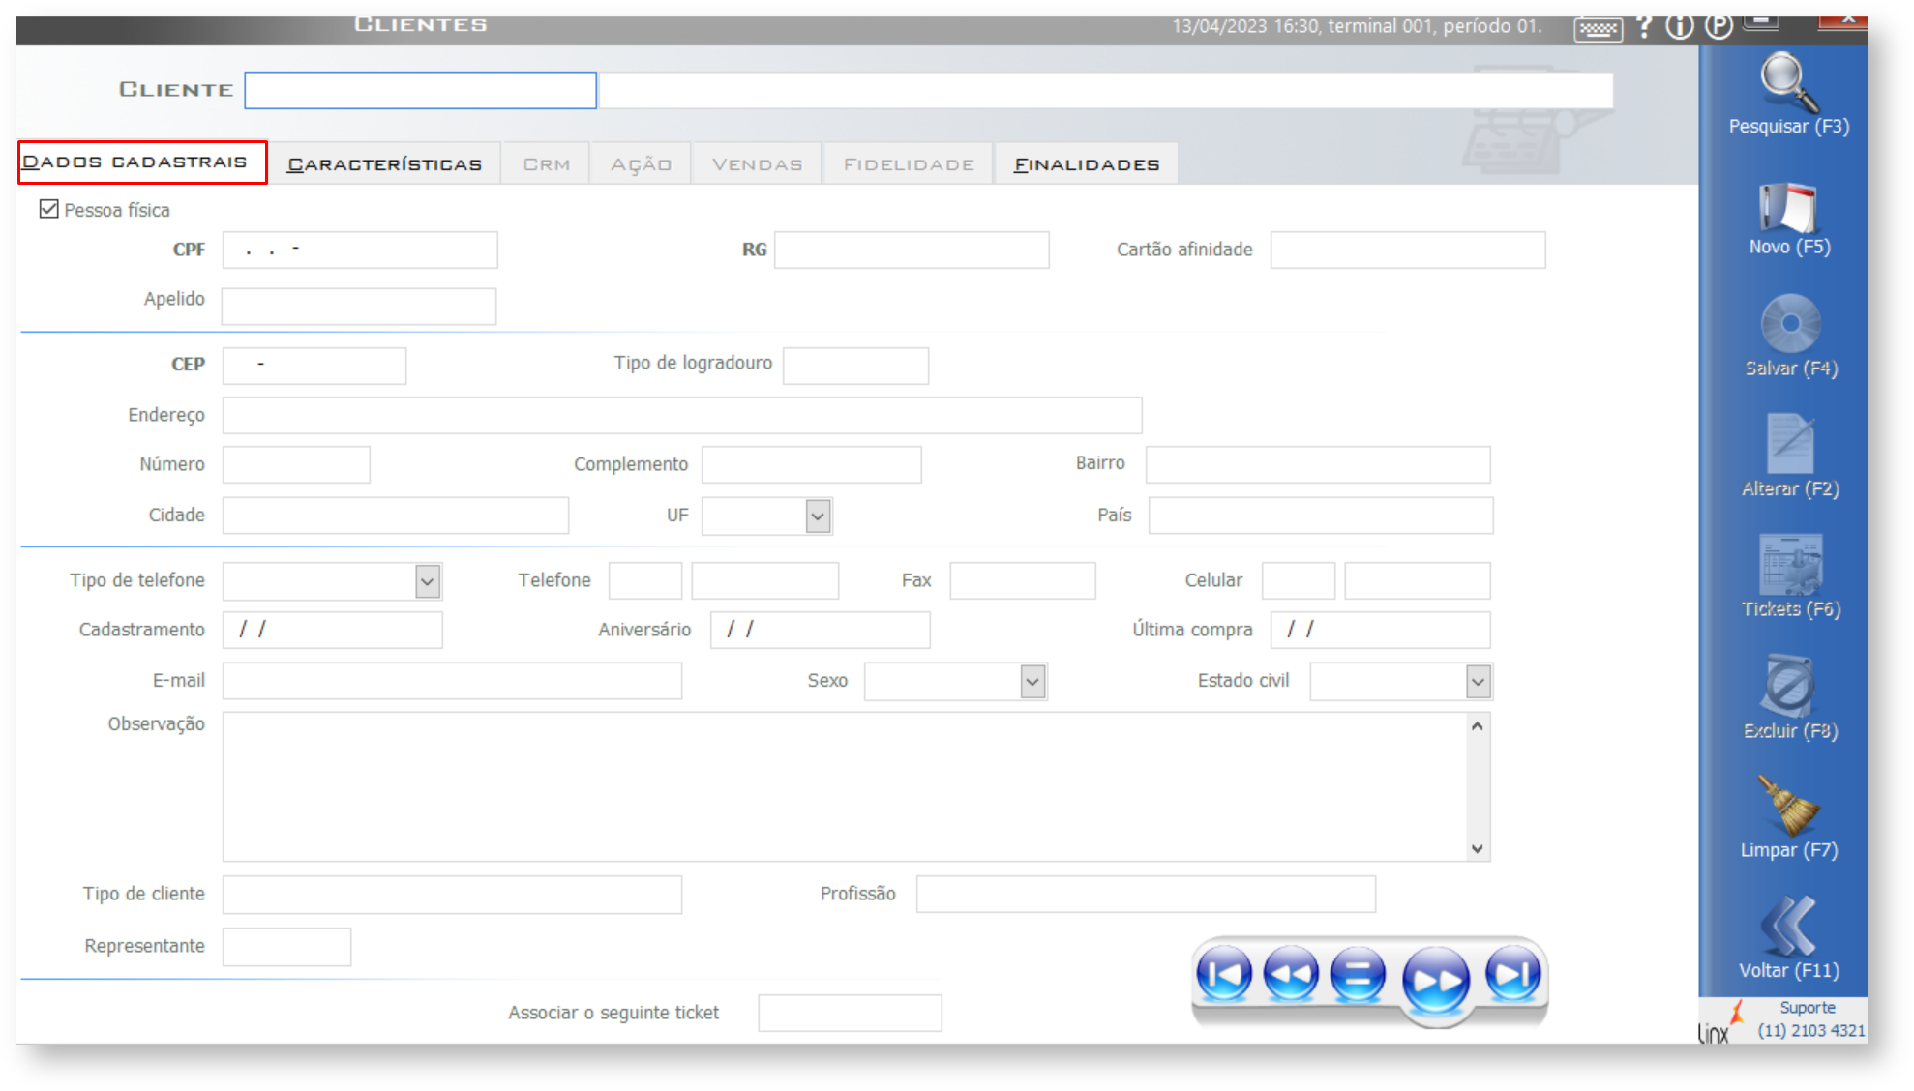This screenshot has width=1914, height=1091.
Task: Switch to the Características tab
Action: pyautogui.click(x=384, y=164)
